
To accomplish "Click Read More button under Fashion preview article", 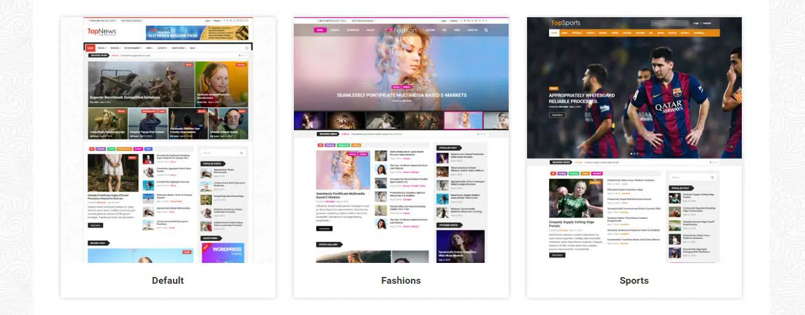I will pos(325,228).
